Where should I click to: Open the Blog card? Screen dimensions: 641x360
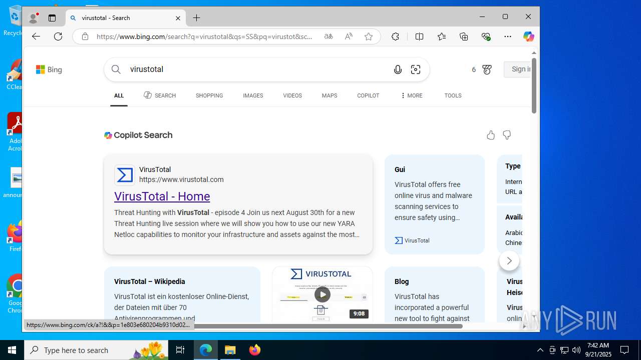435,294
